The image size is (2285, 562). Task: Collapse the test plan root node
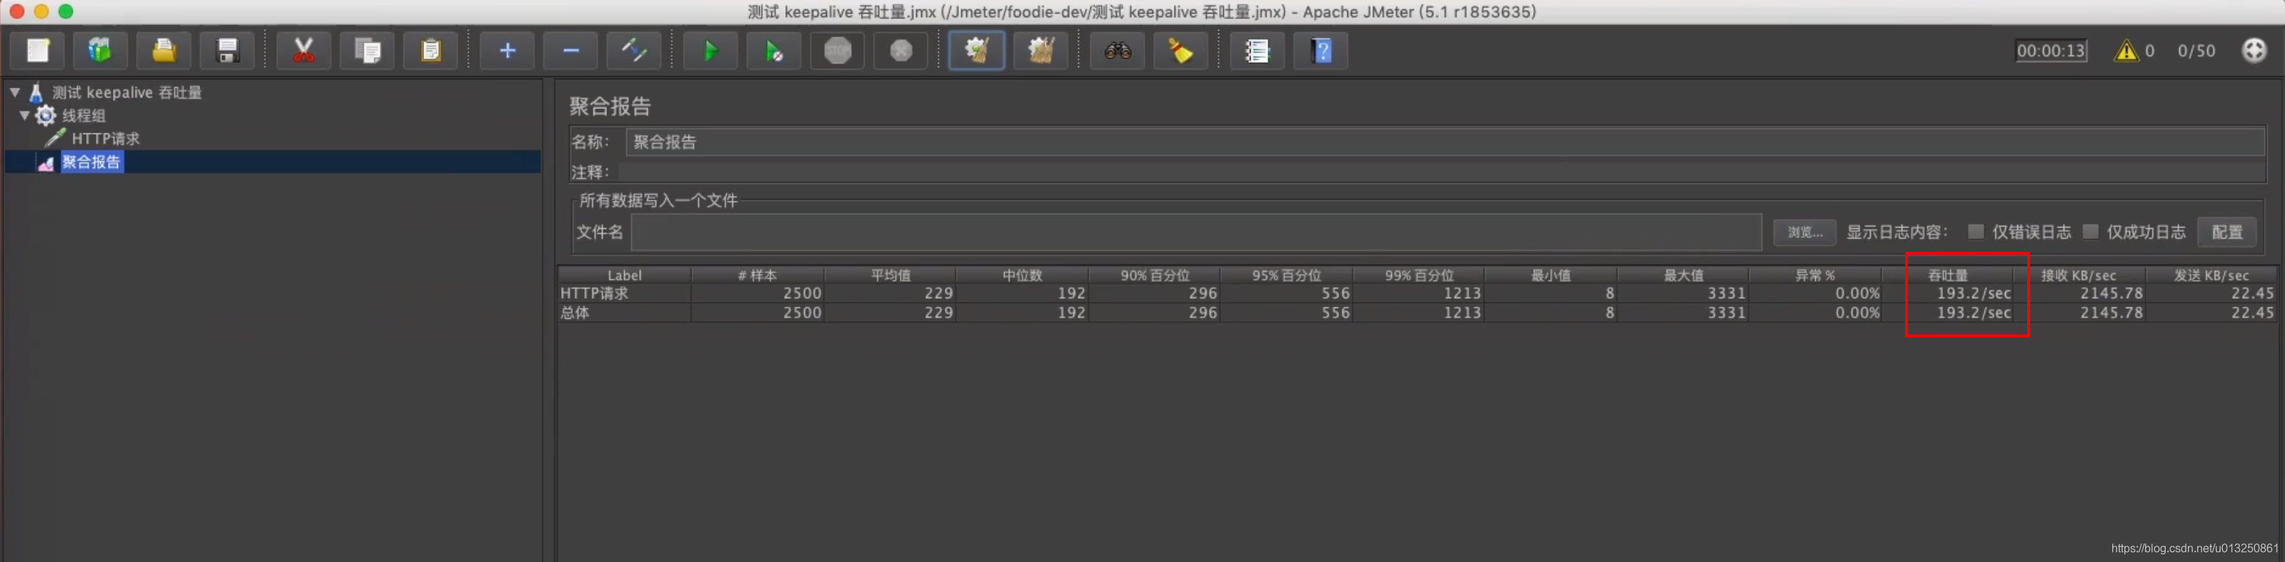click(15, 91)
